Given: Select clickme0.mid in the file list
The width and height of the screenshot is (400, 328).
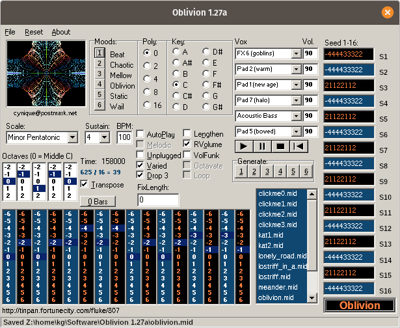Looking at the screenshot, I should [x=282, y=193].
